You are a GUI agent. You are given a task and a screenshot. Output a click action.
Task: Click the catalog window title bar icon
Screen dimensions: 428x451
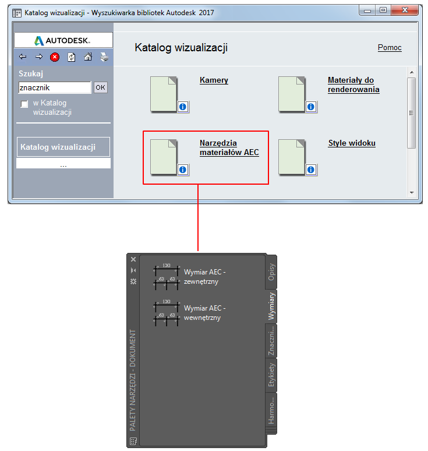[17, 13]
